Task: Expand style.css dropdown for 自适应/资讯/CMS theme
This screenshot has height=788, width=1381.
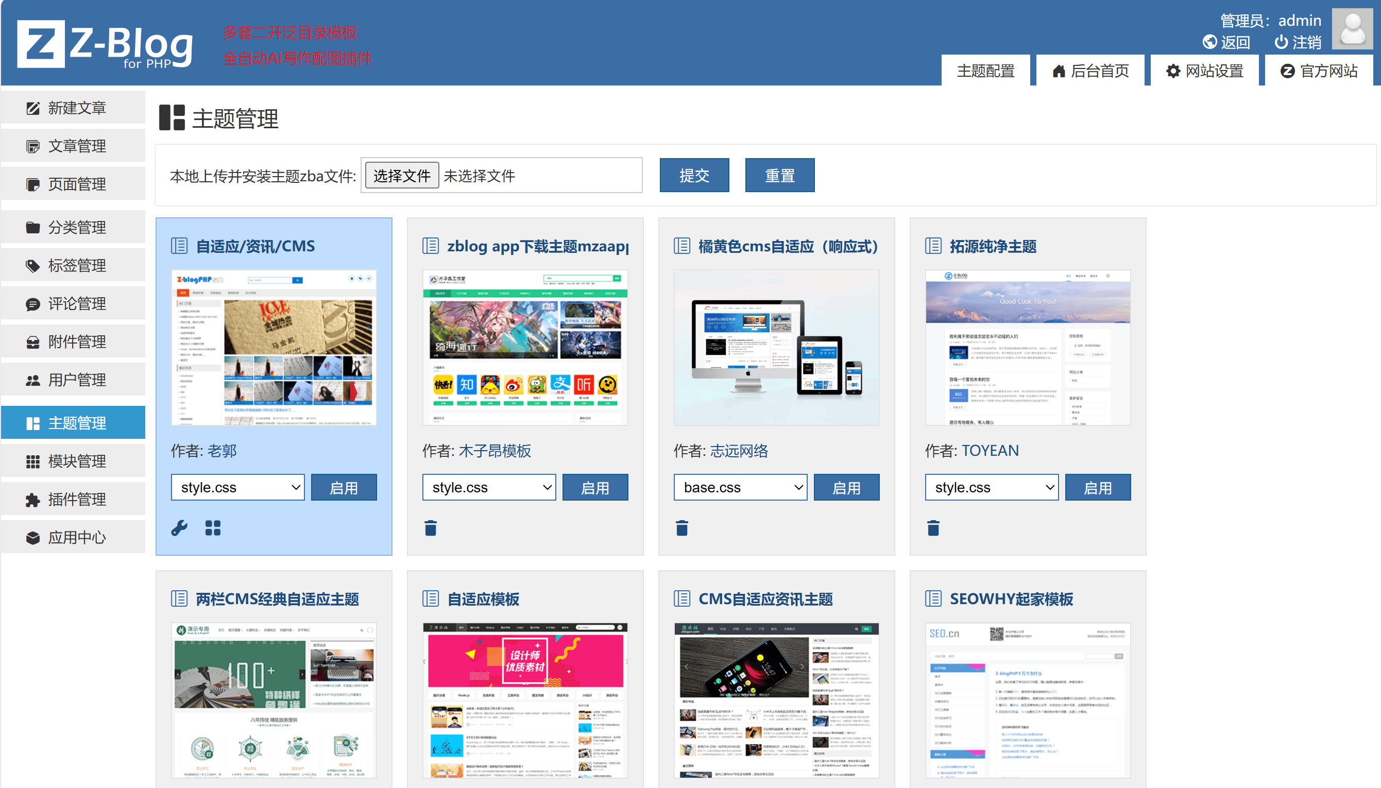Action: (237, 488)
